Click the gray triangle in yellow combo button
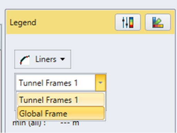 101,82
